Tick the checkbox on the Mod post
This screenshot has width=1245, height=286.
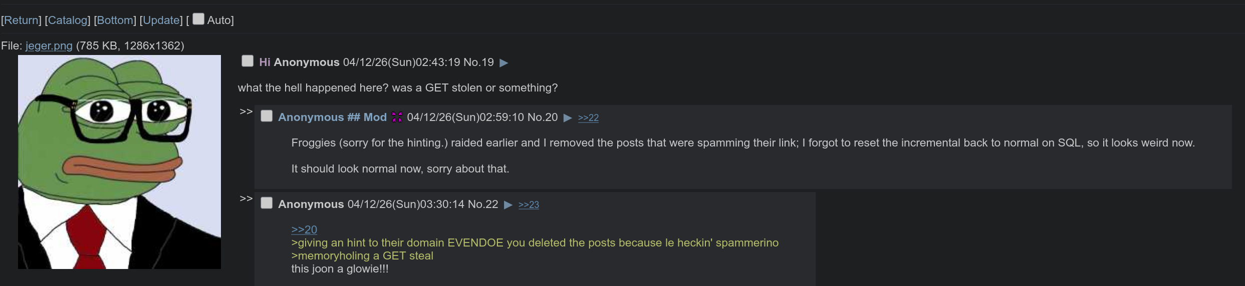(x=267, y=116)
